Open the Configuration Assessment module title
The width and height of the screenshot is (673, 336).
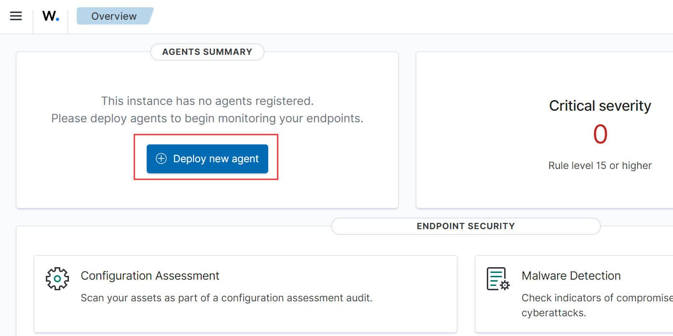(150, 276)
